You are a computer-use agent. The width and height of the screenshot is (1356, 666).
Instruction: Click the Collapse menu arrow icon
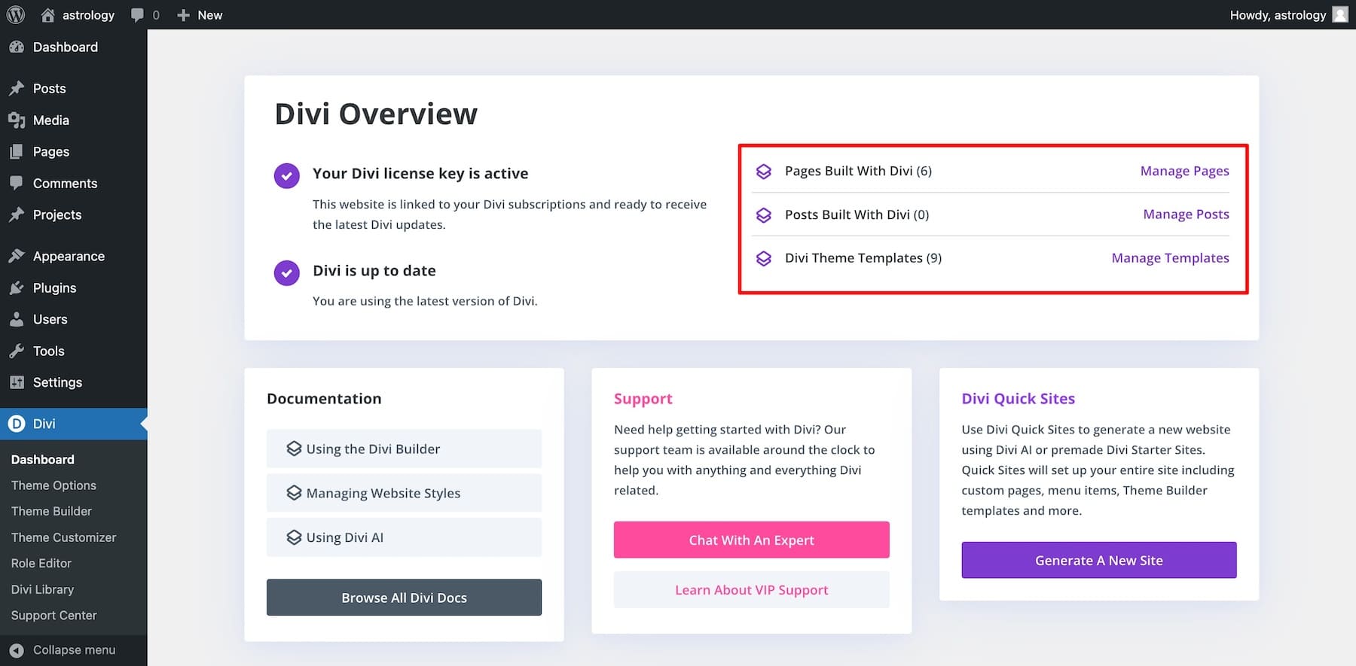click(17, 650)
